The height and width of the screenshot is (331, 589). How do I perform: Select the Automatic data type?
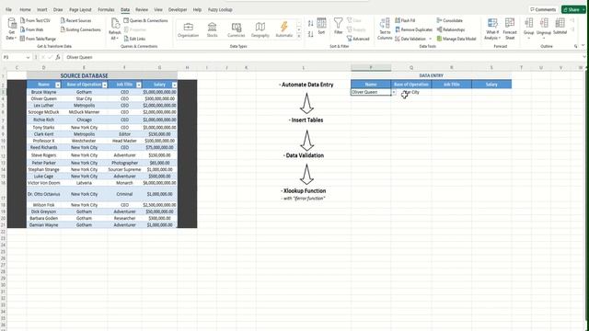tap(284, 29)
